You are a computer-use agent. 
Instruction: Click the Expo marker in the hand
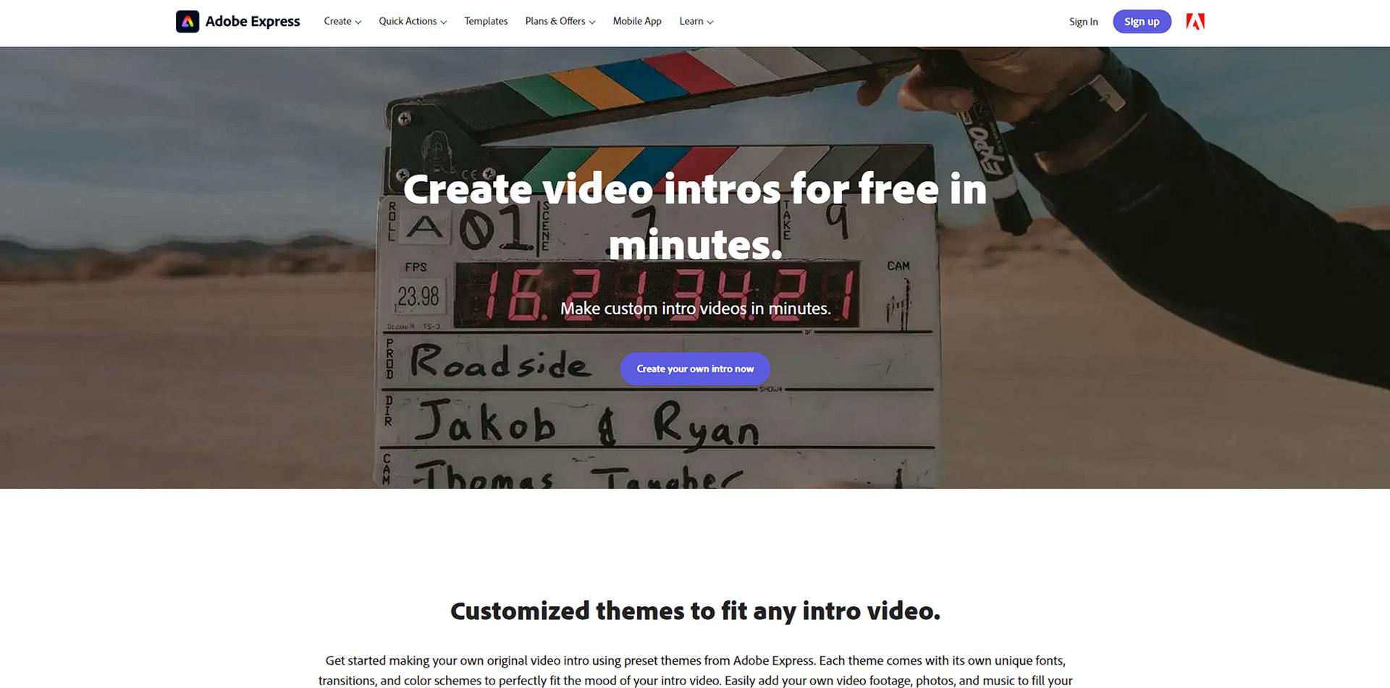tap(995, 161)
